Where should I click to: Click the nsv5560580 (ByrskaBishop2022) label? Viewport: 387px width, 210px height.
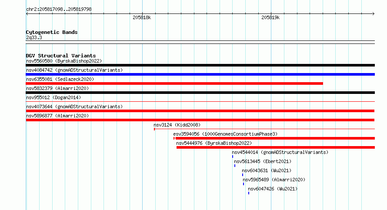click(x=64, y=61)
